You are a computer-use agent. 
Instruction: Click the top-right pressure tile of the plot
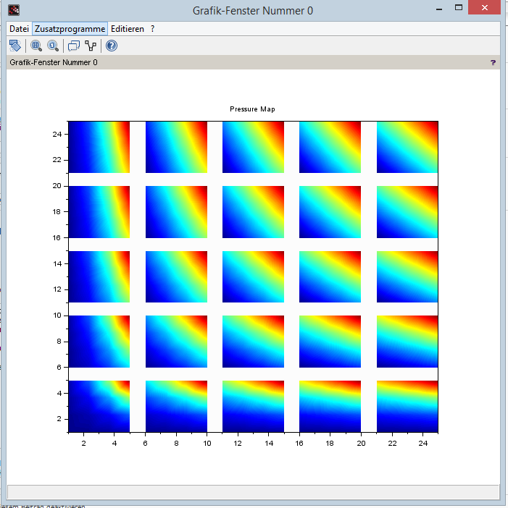coord(407,147)
